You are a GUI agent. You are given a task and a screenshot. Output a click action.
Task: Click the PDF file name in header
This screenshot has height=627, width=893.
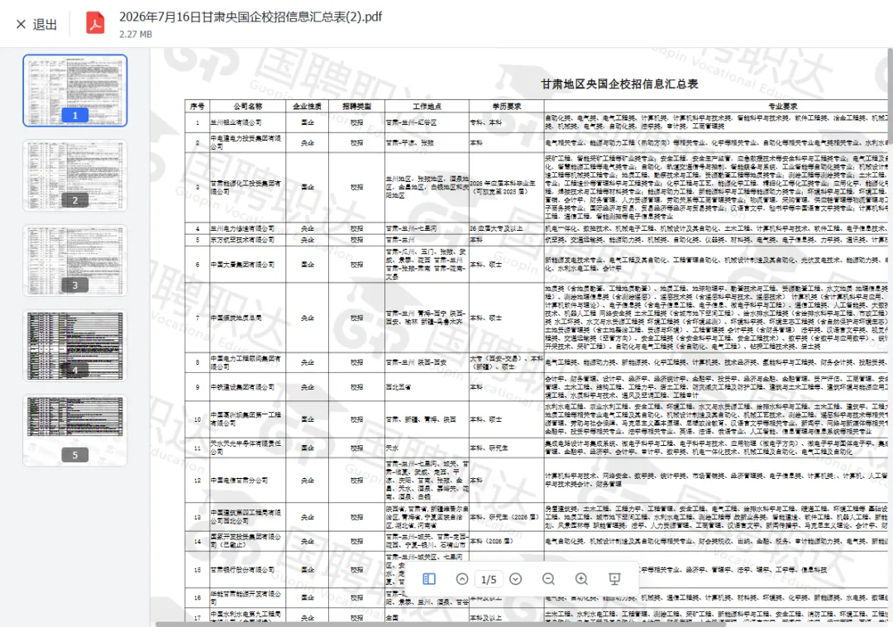click(x=251, y=17)
